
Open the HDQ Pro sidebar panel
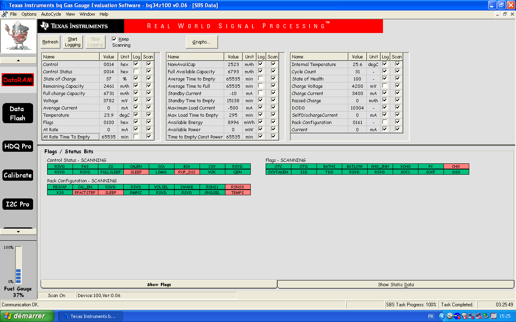coord(18,147)
